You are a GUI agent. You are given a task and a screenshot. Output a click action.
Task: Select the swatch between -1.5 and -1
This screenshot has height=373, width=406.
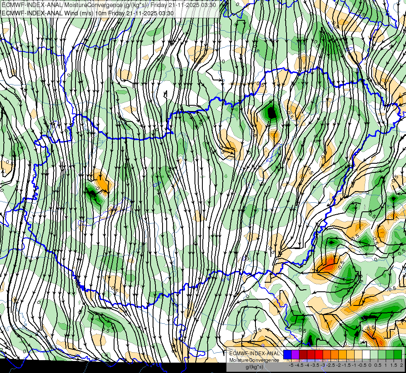(350, 355)
